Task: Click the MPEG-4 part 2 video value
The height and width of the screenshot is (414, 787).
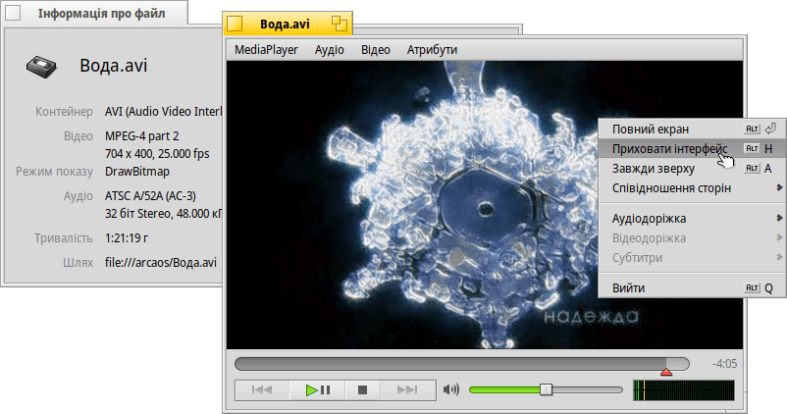Action: tap(141, 136)
